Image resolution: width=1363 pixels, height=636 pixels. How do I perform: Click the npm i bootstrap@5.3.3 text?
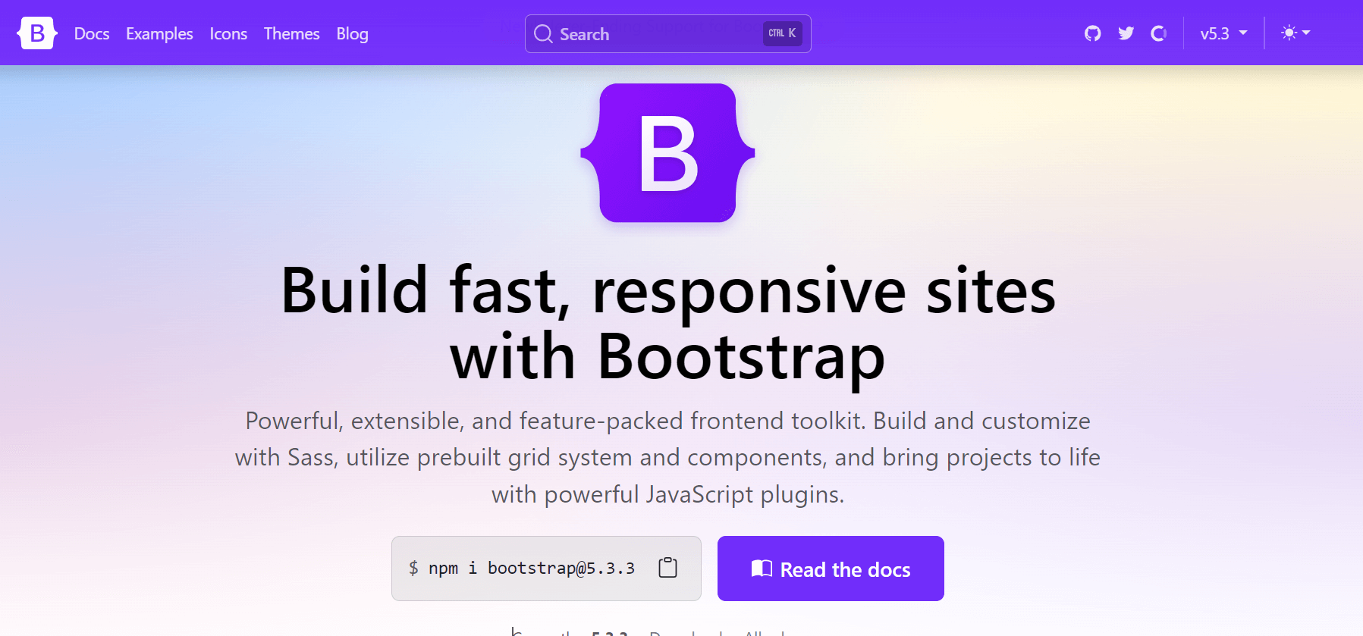532,569
